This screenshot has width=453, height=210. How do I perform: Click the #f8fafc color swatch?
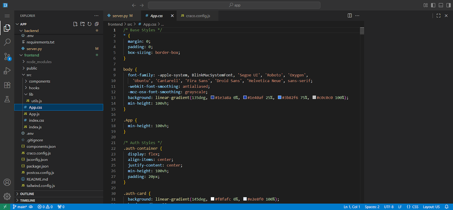click(212, 199)
